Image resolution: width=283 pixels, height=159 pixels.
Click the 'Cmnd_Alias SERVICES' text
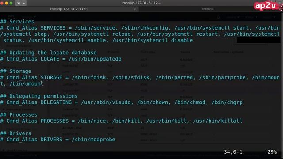click(36, 28)
